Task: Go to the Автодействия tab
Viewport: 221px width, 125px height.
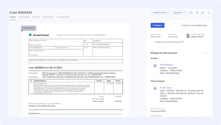Action: (x=63, y=17)
